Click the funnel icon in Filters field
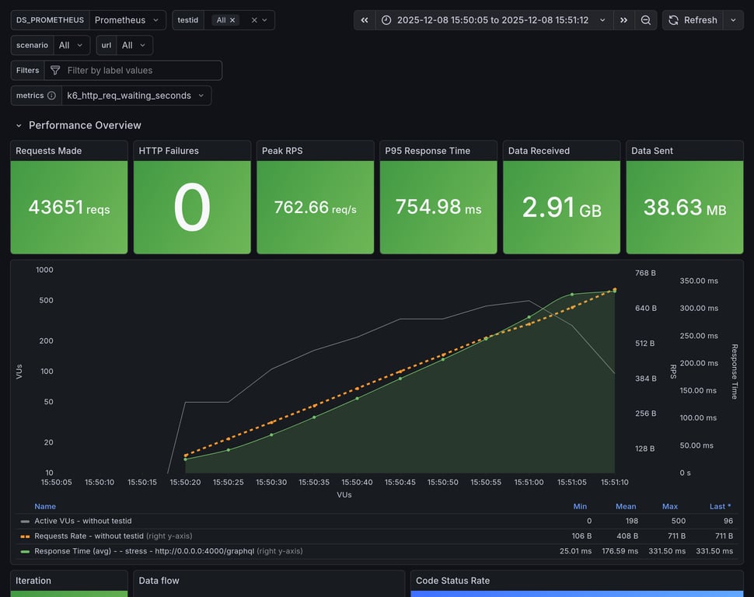Image resolution: width=754 pixels, height=597 pixels. pyautogui.click(x=54, y=70)
